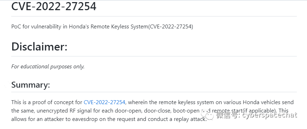Click the divider line below Disclaimer heading
This screenshot has width=307, height=129.
tap(154, 56)
